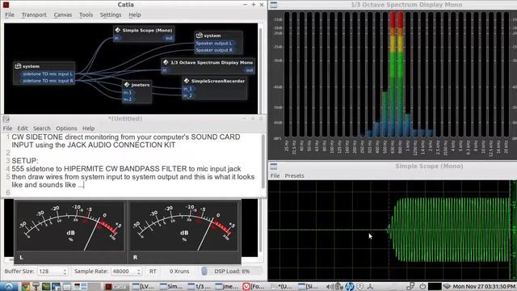Switch to Catia taskbar entry

pyautogui.click(x=116, y=286)
